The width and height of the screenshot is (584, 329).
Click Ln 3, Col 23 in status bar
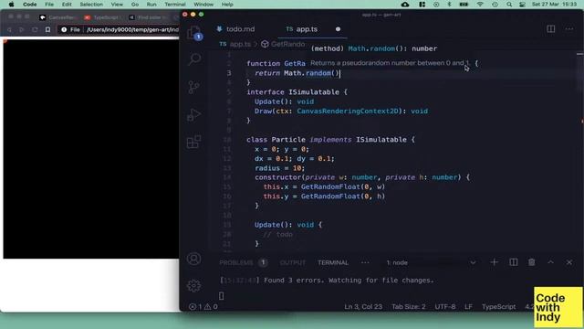coord(363,307)
